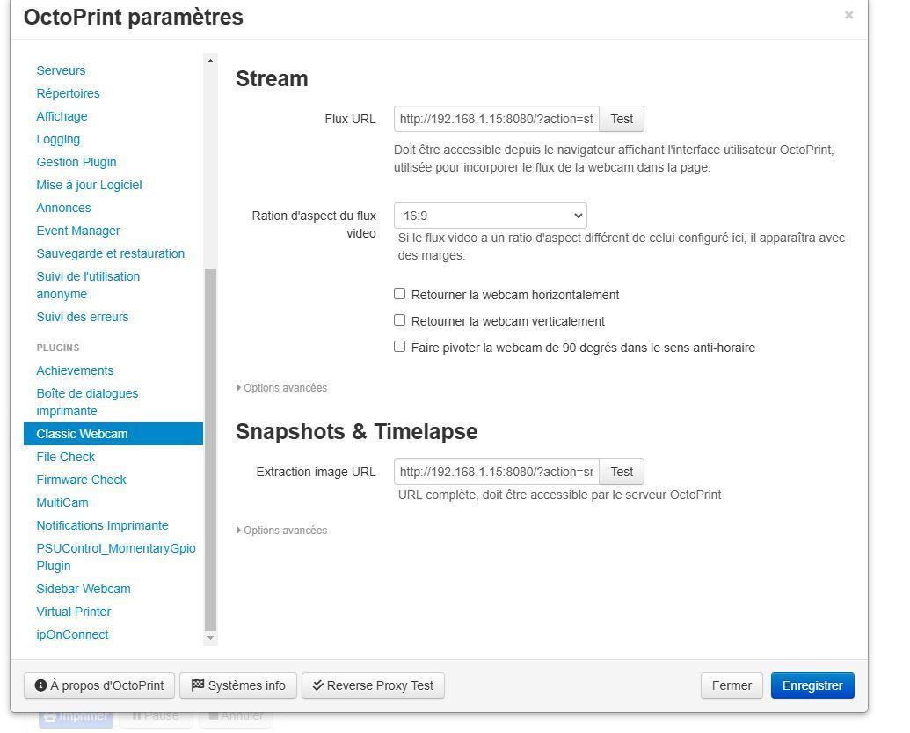Click the Extraction image URL field
This screenshot has width=910, height=733.
[x=497, y=472]
